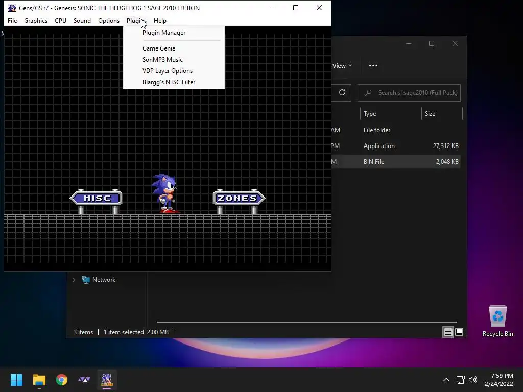Click the Search s1sage2010 field
523x392 pixels.
pyautogui.click(x=409, y=93)
